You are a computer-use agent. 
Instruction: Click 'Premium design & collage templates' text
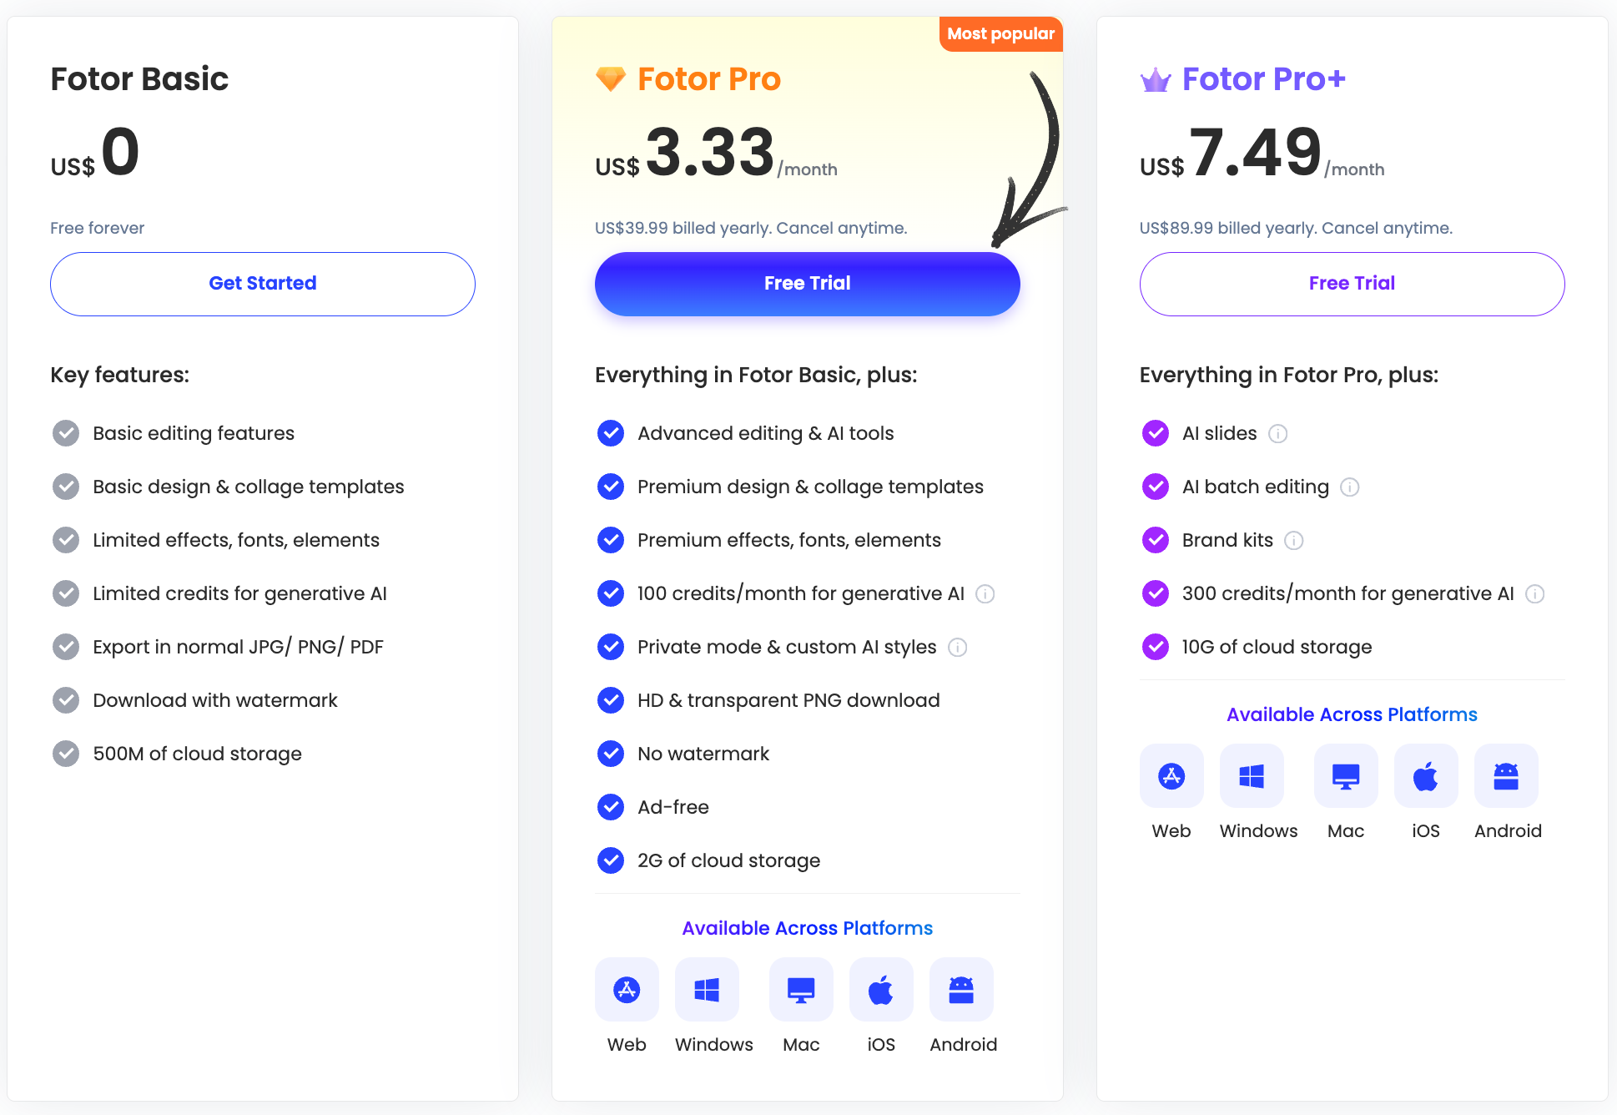click(810, 487)
